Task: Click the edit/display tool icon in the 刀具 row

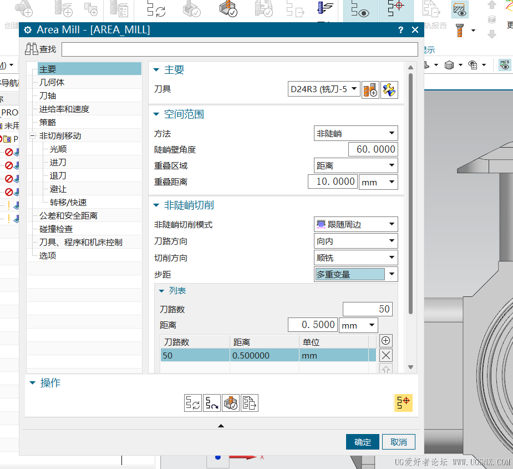Action: pos(389,90)
